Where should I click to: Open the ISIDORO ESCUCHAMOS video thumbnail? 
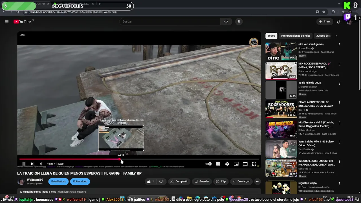click(281, 168)
